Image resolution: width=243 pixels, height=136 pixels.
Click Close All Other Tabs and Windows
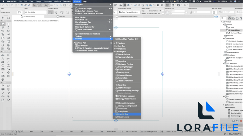93,13
